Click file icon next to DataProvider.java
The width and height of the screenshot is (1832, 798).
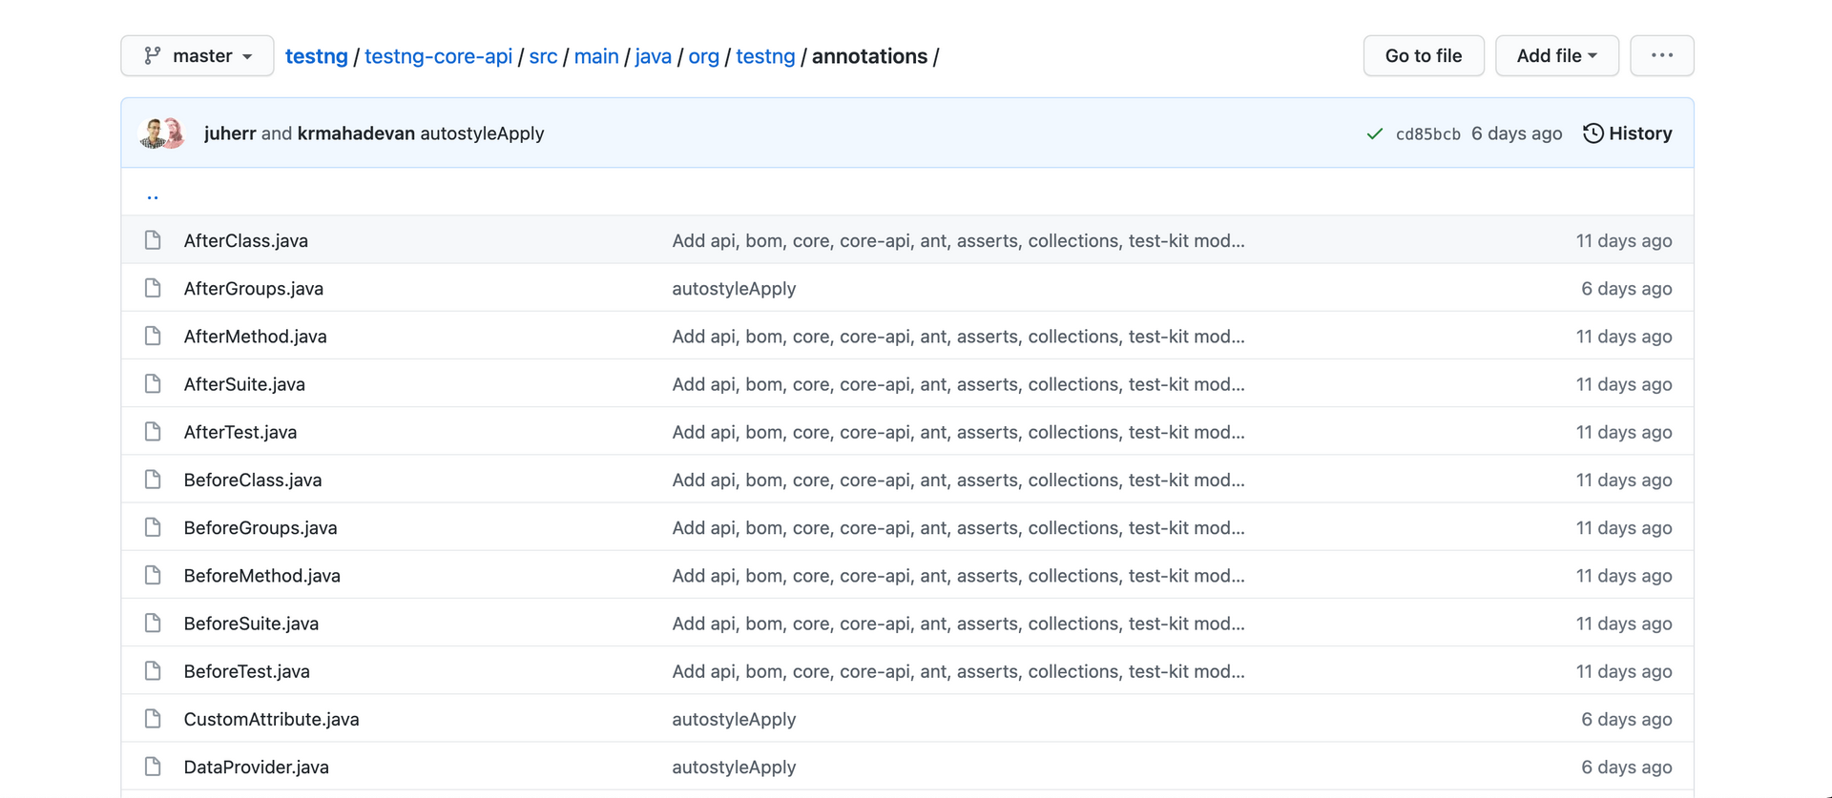153,766
